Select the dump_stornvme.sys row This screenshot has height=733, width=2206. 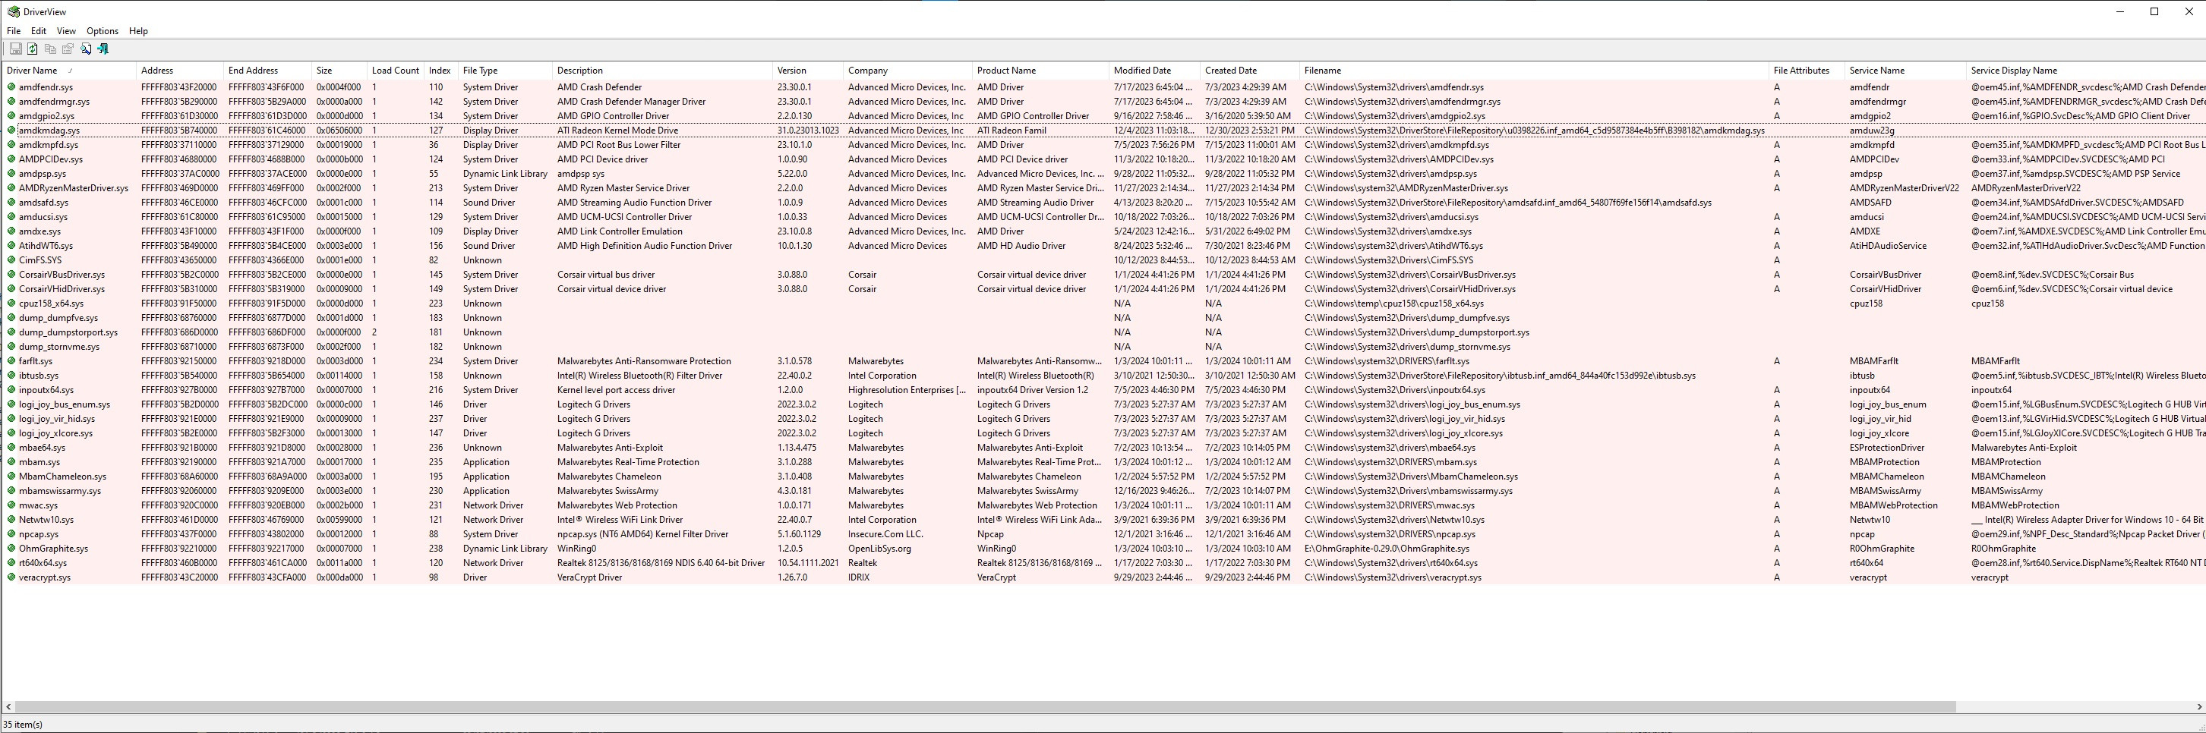click(x=1103, y=348)
